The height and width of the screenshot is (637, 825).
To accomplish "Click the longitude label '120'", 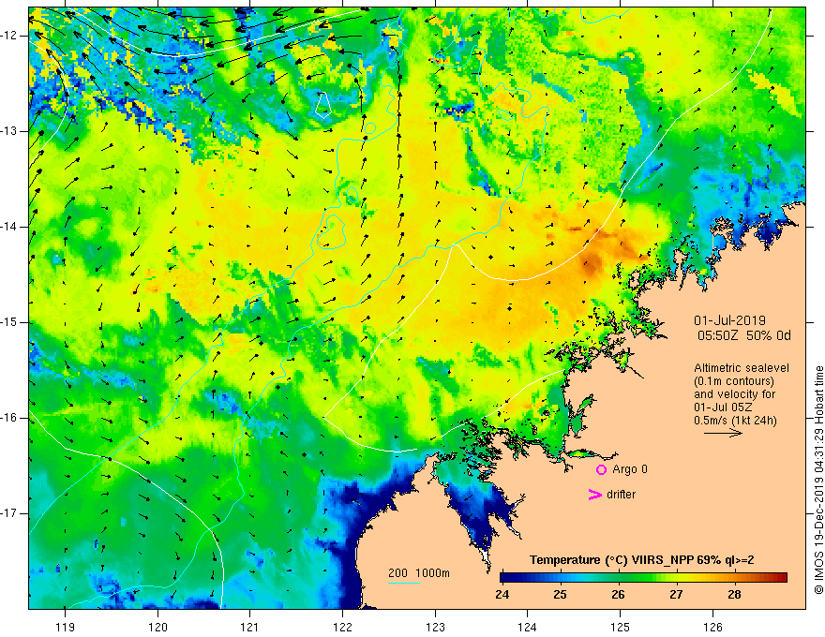I will pyautogui.click(x=157, y=627).
